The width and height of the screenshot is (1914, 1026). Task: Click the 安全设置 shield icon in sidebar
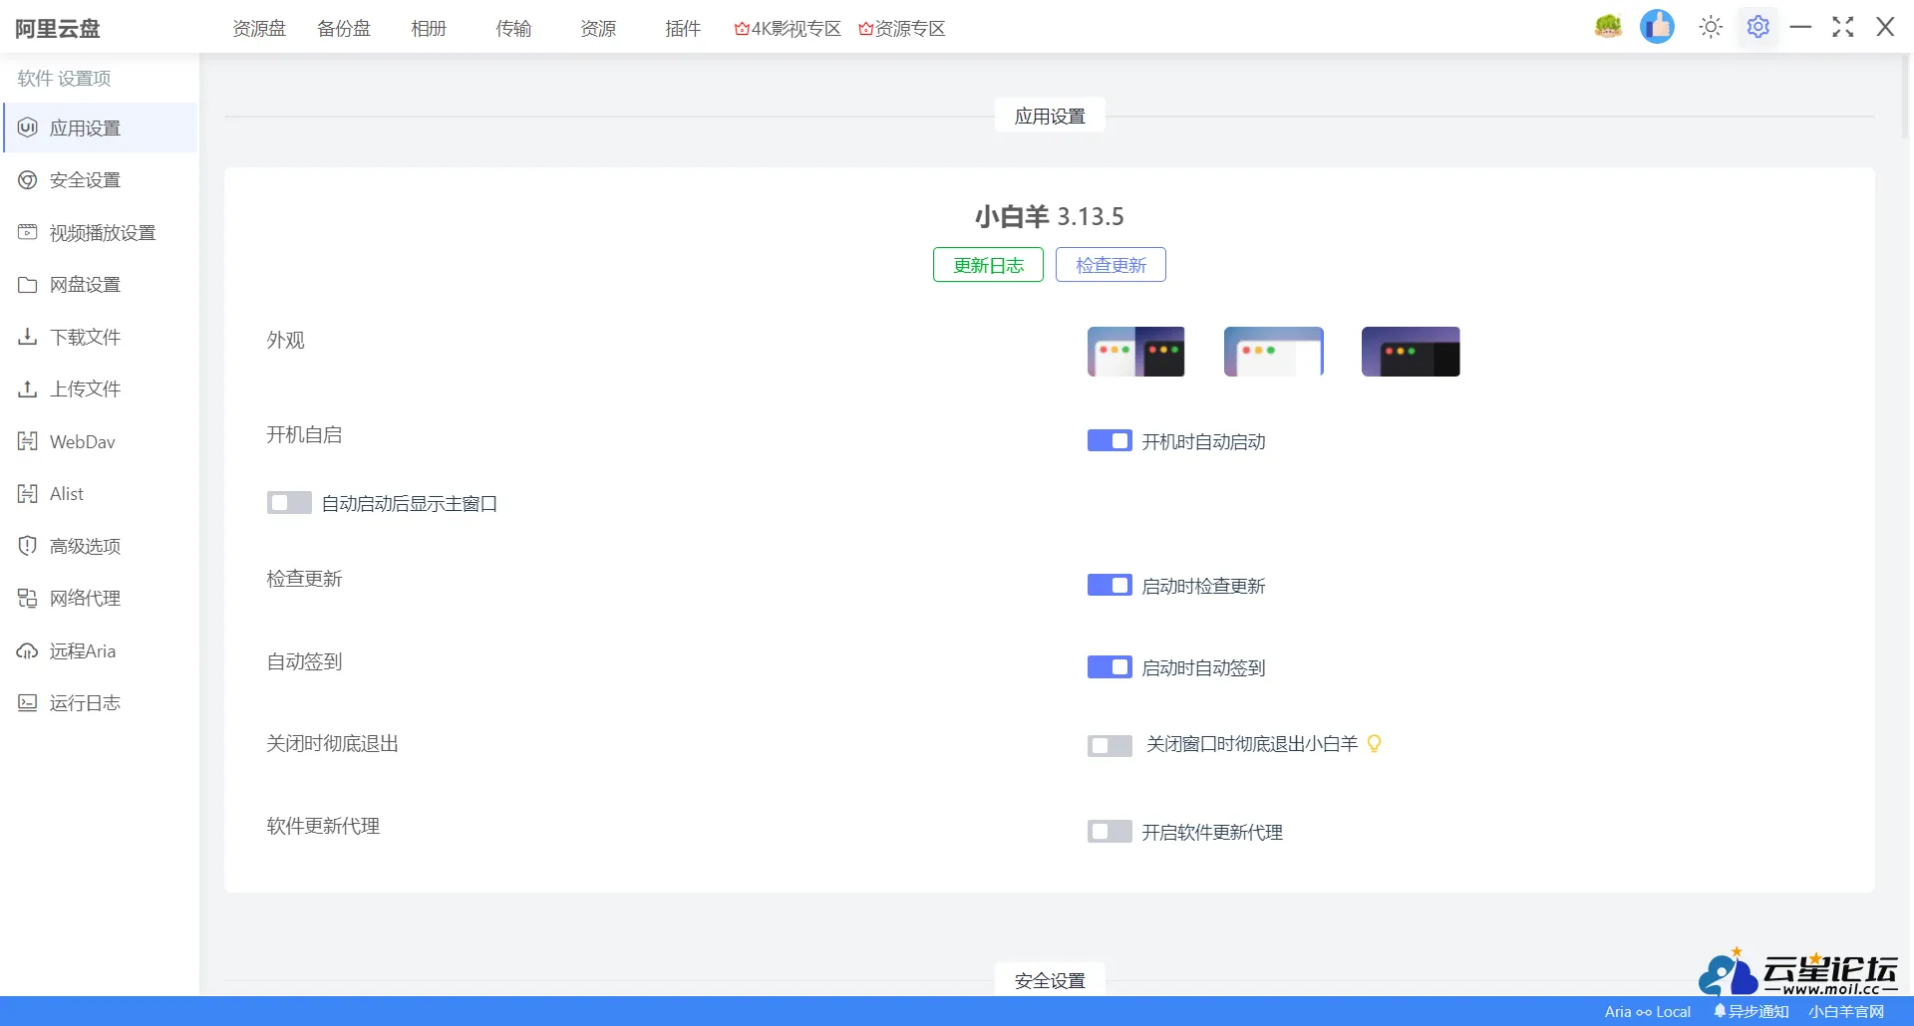28,180
